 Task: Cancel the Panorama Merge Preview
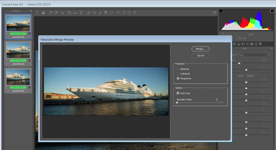click(x=200, y=56)
